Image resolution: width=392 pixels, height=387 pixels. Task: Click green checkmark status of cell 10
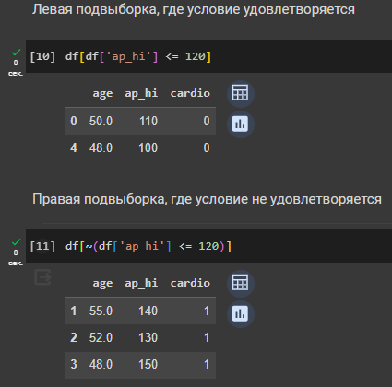[x=16, y=53]
